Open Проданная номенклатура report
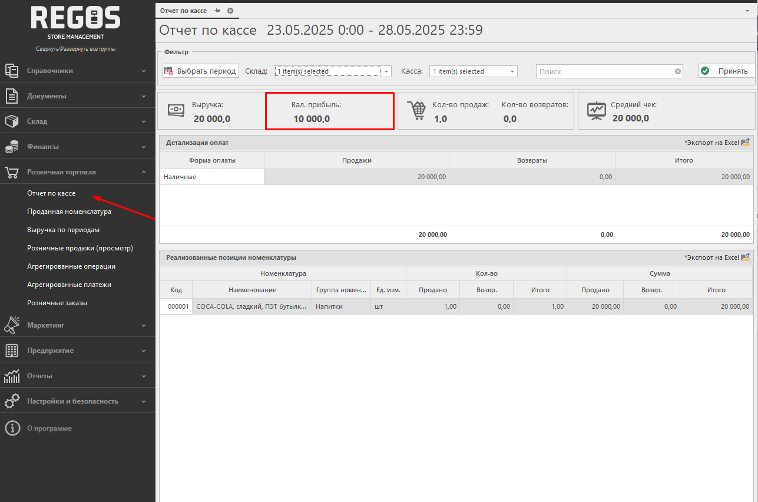758x502 pixels. point(69,212)
